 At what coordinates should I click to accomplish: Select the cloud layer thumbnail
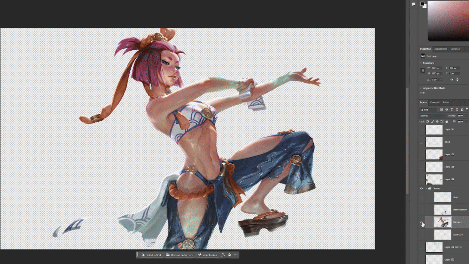(434, 142)
